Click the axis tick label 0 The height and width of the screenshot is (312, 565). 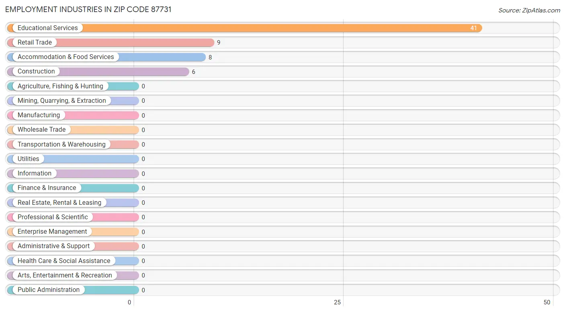coord(129,302)
